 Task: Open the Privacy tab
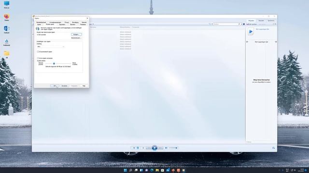pos(67,23)
